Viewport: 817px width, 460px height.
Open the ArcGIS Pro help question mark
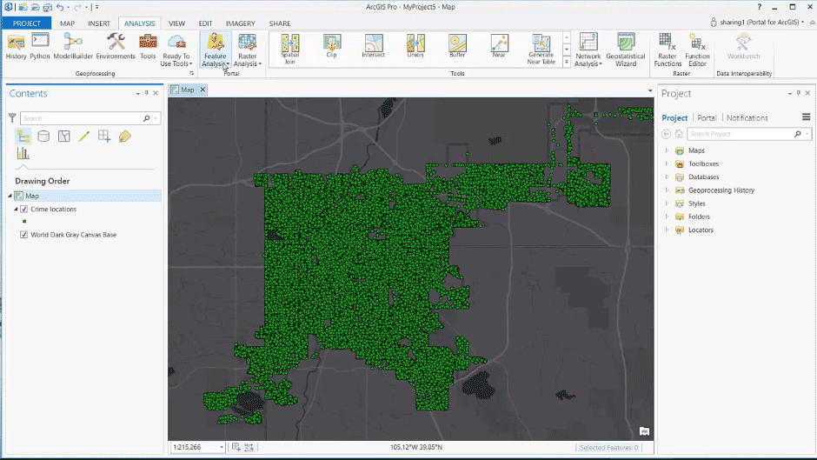click(759, 7)
